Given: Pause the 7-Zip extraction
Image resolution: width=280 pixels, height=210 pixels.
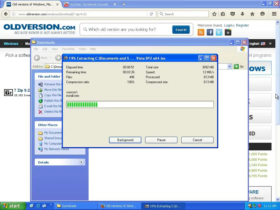Looking at the screenshot, I should 161,140.
